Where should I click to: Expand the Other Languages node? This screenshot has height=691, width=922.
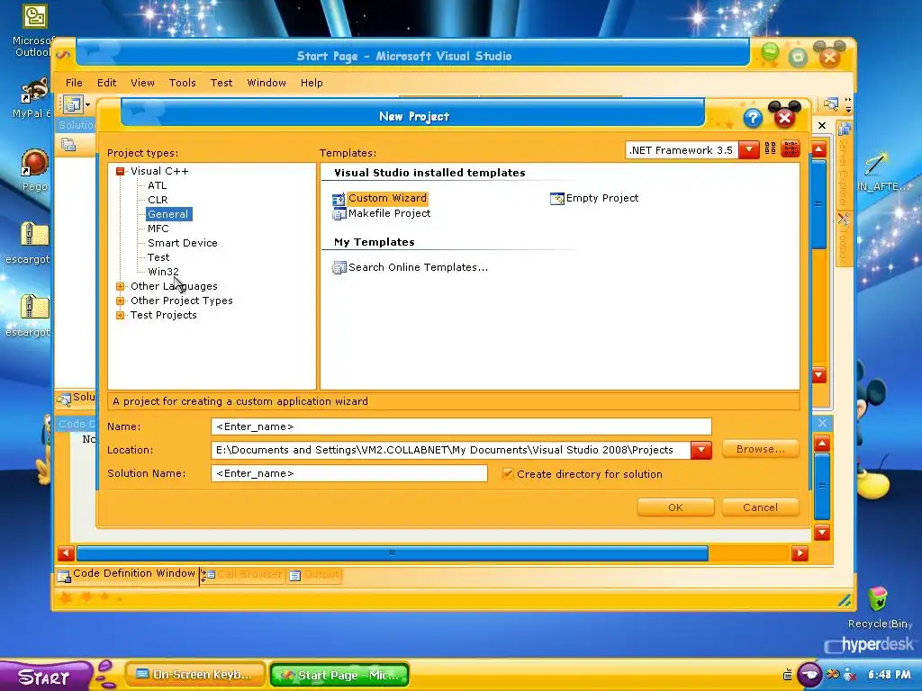click(120, 286)
